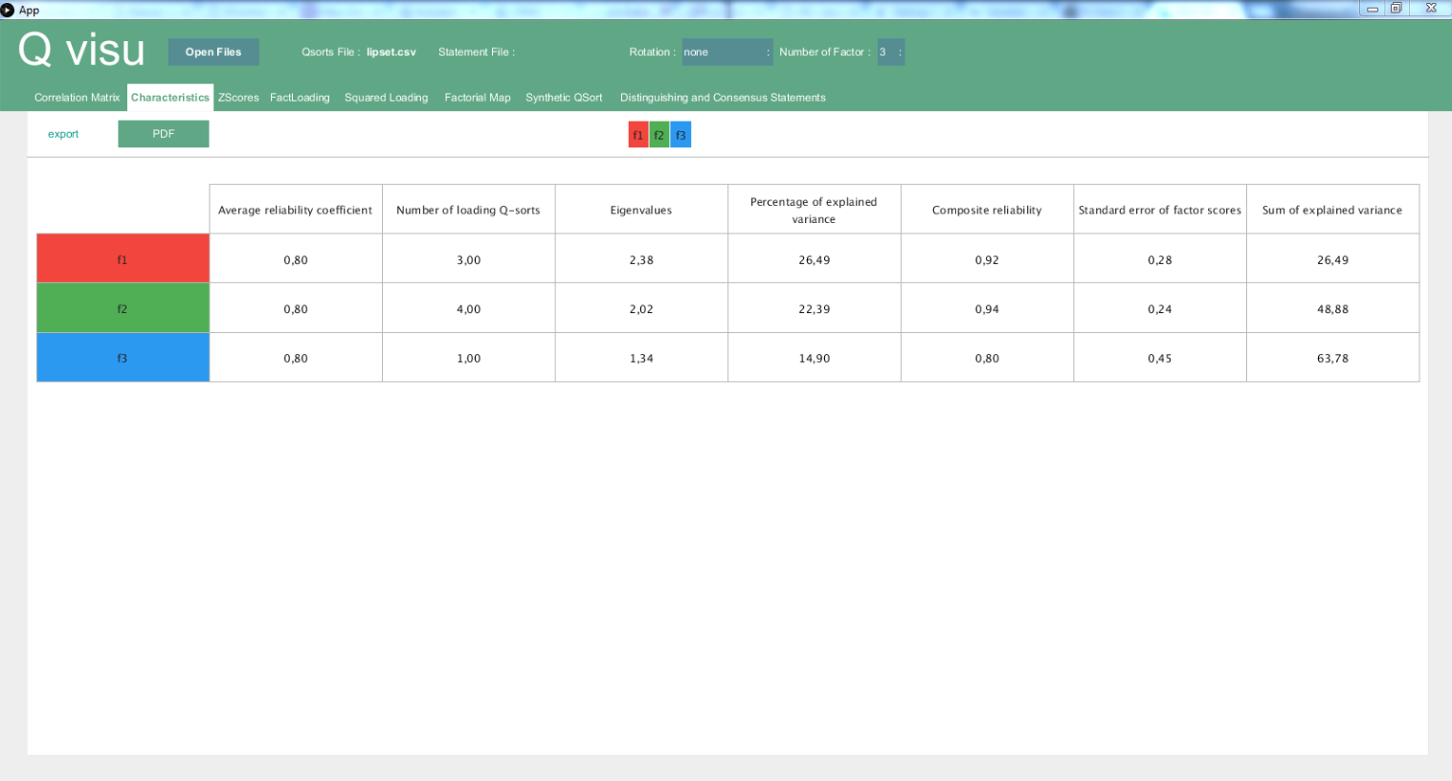Image resolution: width=1452 pixels, height=781 pixels.
Task: Maximize the App window
Action: [1396, 9]
